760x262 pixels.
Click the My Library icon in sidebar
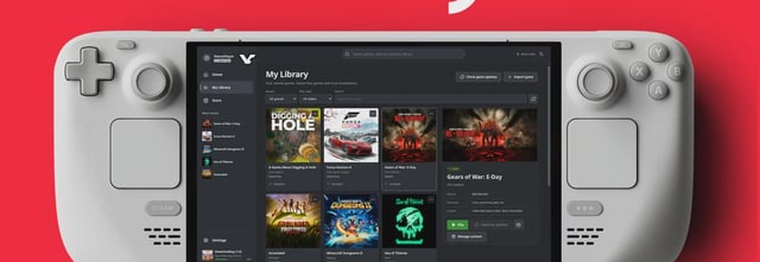[x=205, y=87]
